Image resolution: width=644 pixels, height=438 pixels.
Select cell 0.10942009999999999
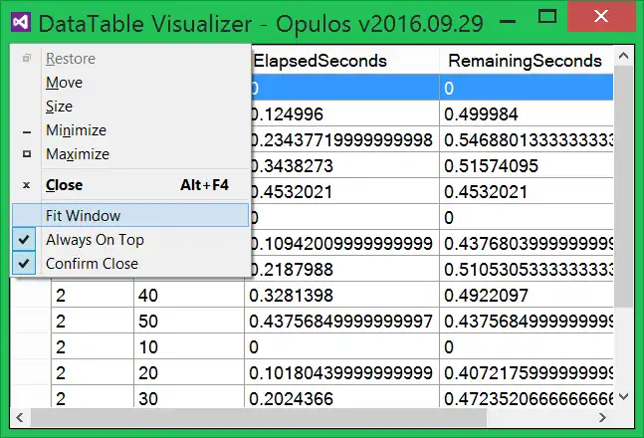(344, 243)
